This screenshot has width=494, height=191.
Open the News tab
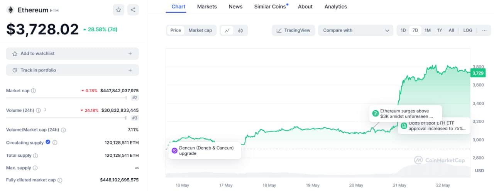[x=235, y=7]
